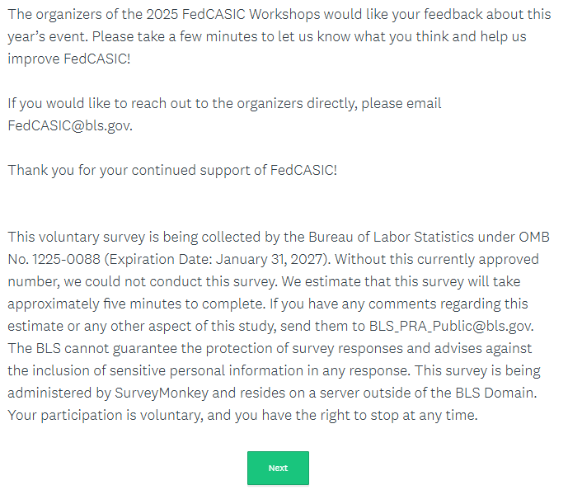
Task: Click the "reach out to the organizers directly" sentence
Action: click(x=224, y=104)
